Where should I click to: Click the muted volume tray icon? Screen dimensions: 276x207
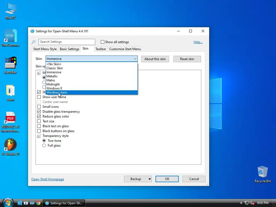pyautogui.click(x=252, y=203)
